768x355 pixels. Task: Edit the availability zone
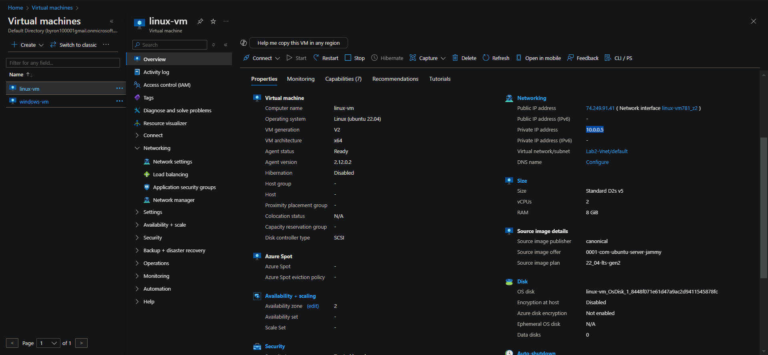(313, 306)
